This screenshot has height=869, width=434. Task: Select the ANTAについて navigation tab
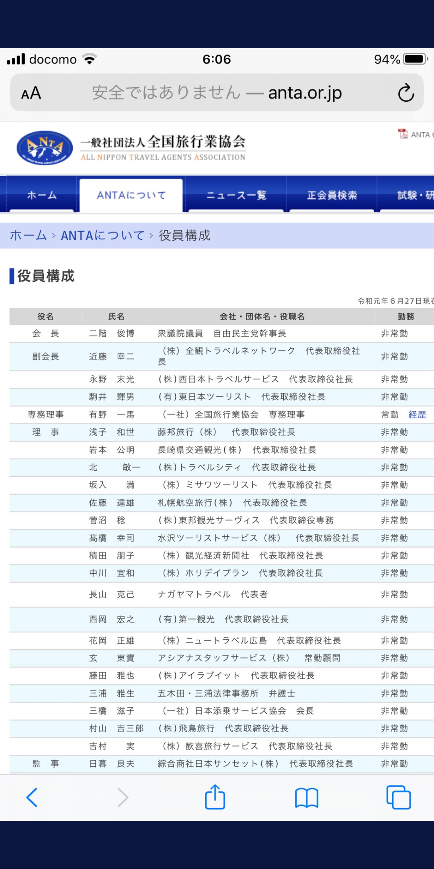tap(131, 195)
